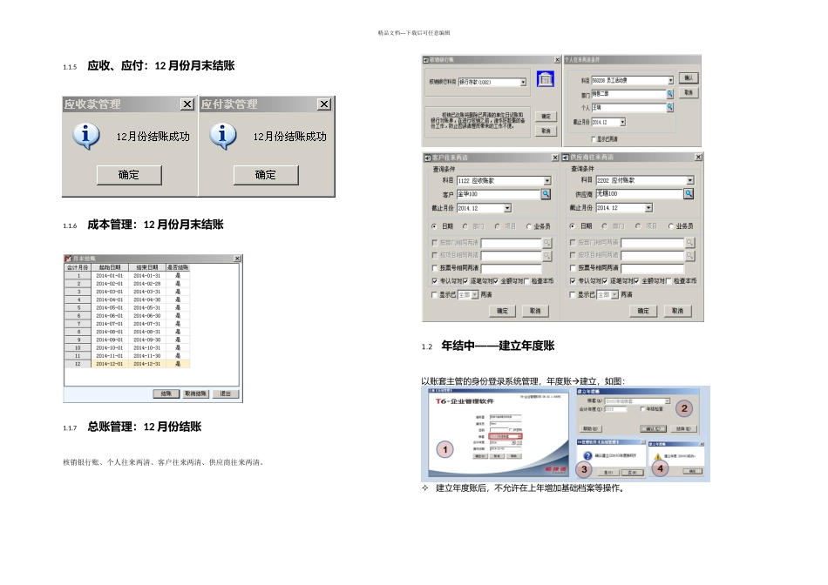Click the info icon in 应收款管理 dialog
Image resolution: width=828 pixels, height=585 pixels.
pyautogui.click(x=85, y=136)
